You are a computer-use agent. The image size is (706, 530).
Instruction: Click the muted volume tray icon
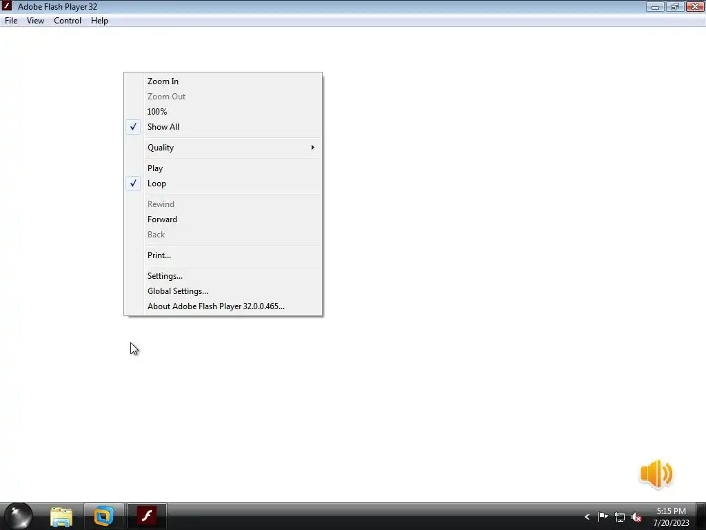[x=636, y=517]
